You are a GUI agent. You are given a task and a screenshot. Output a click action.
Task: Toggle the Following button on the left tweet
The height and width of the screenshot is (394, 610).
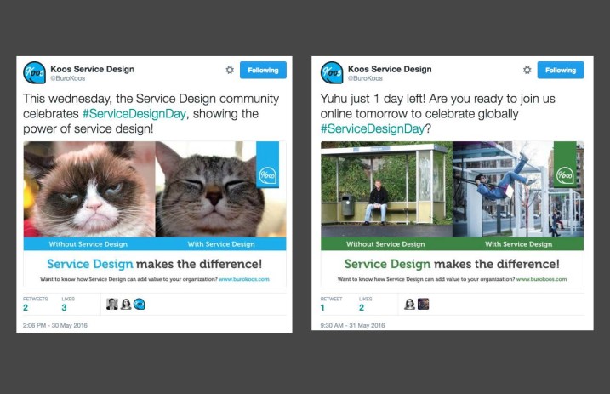tap(263, 70)
